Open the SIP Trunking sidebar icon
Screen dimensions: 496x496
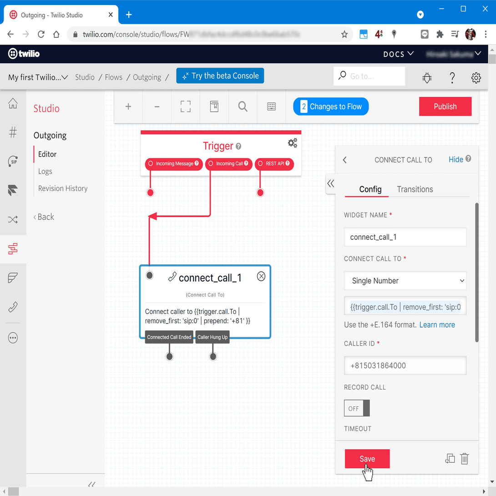(13, 161)
